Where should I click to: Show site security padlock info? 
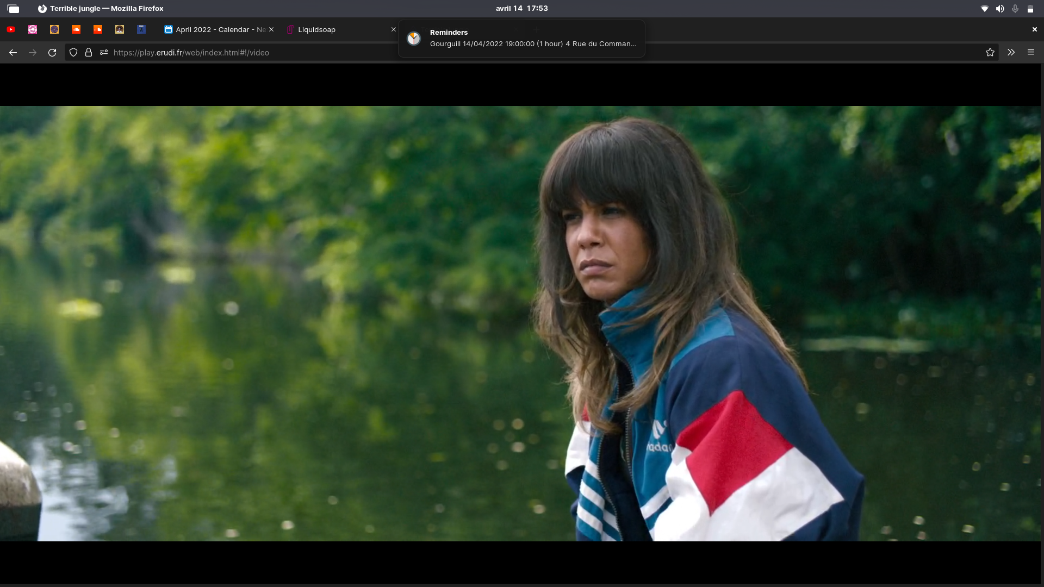(89, 53)
